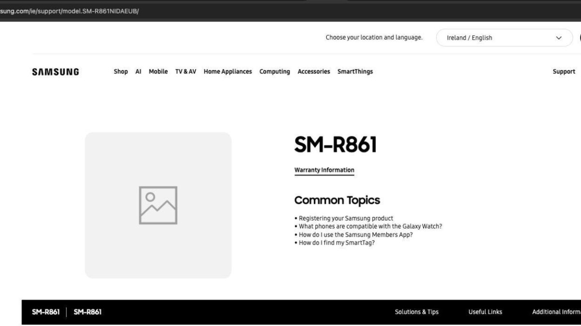This screenshot has height=326, width=581.
Task: Select Computing in the top navigation
Action: click(x=275, y=71)
